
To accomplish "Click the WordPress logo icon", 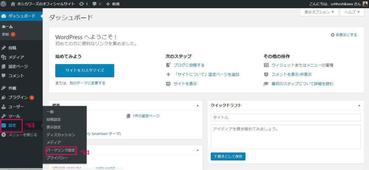I will tap(4, 4).
